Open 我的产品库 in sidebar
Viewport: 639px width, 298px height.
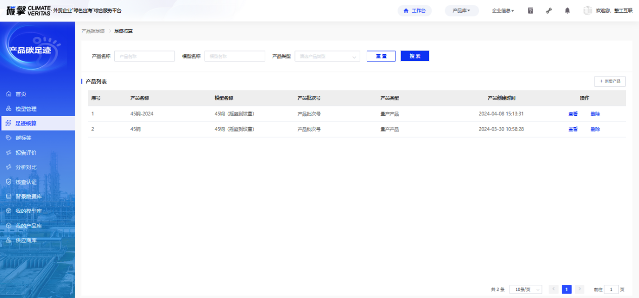pyautogui.click(x=28, y=226)
